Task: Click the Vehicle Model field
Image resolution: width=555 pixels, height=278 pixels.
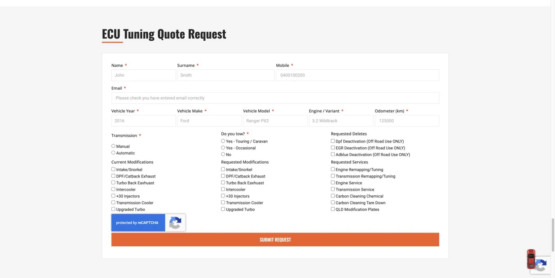Action: tap(275, 121)
